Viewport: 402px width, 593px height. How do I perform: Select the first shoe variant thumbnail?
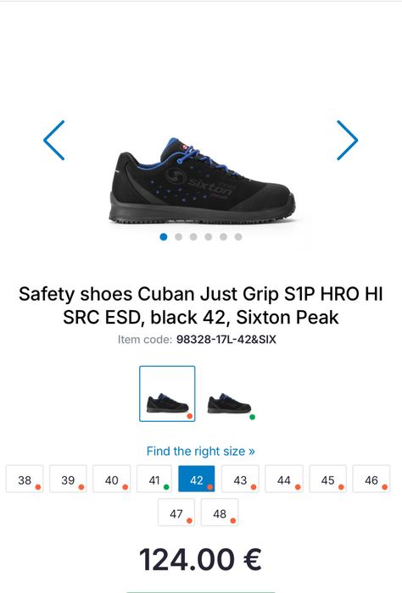167,394
